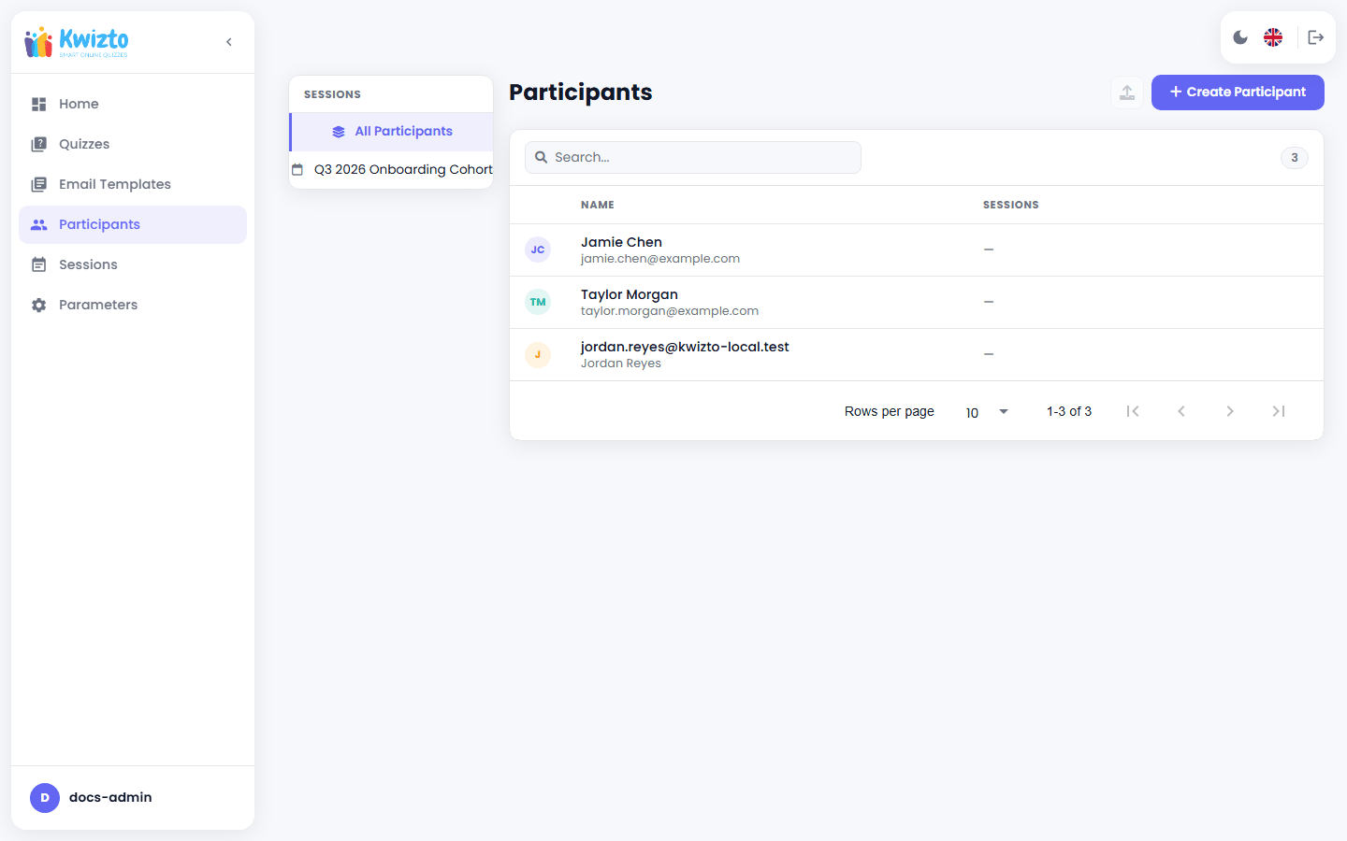Sort by NAME column header
The width and height of the screenshot is (1347, 841).
tap(598, 205)
